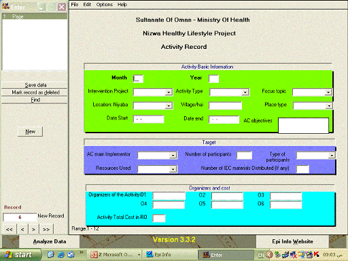This screenshot has height=261, width=348.
Task: Go to the previous record button
Action: [x=22, y=229]
